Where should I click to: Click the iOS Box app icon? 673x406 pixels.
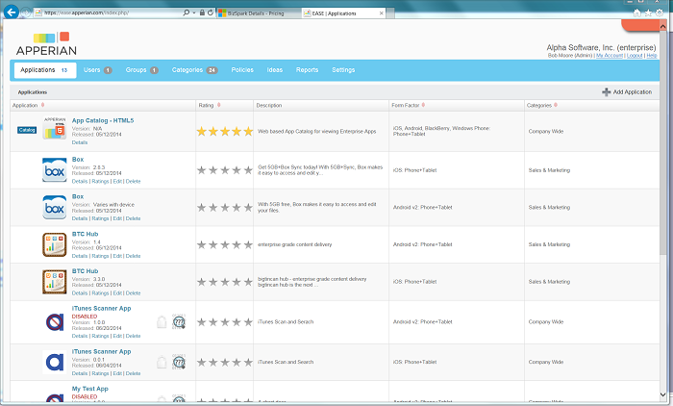tap(55, 170)
